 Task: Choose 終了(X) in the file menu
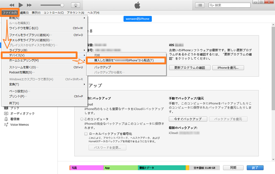[45, 103]
